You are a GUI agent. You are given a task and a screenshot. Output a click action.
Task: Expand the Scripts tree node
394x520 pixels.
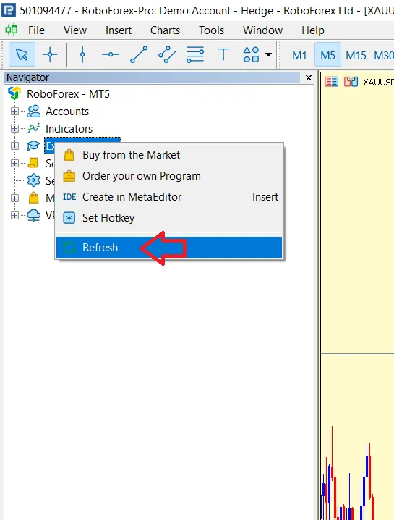point(14,163)
